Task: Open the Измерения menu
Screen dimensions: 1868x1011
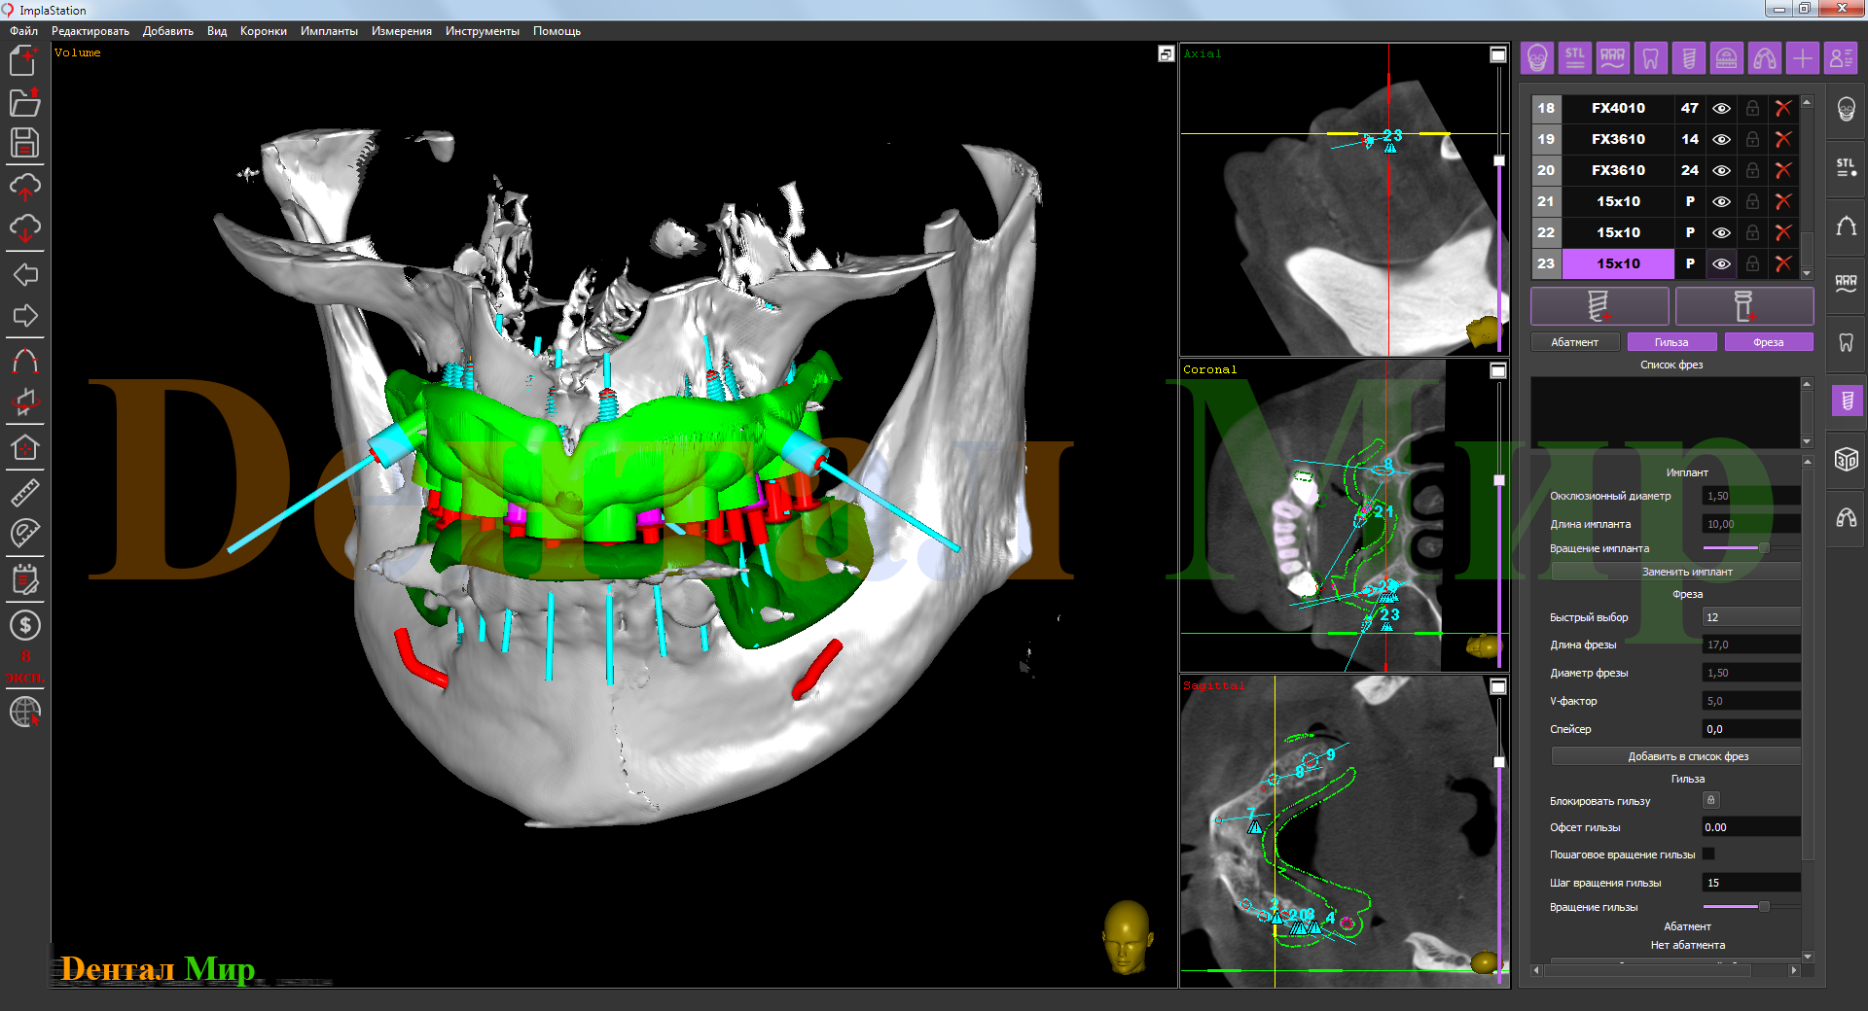Action: 402,31
